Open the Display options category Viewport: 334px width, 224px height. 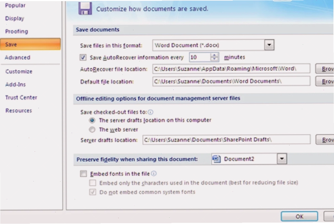(15, 18)
